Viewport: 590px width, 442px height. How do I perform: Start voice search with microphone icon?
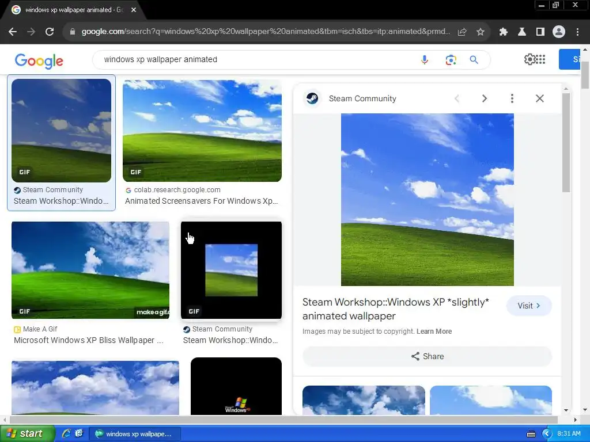point(425,60)
